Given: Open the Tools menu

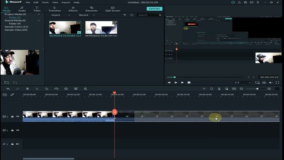Looking at the screenshot, I should (45, 2).
